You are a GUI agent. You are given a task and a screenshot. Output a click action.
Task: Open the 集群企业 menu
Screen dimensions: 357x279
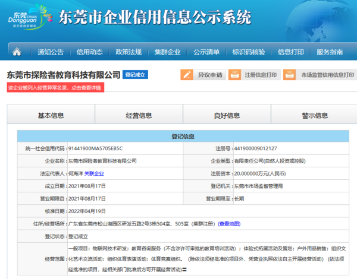click(167, 52)
